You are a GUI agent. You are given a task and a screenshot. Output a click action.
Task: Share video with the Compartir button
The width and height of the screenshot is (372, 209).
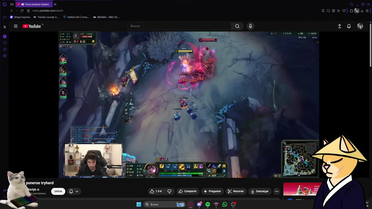pyautogui.click(x=187, y=191)
